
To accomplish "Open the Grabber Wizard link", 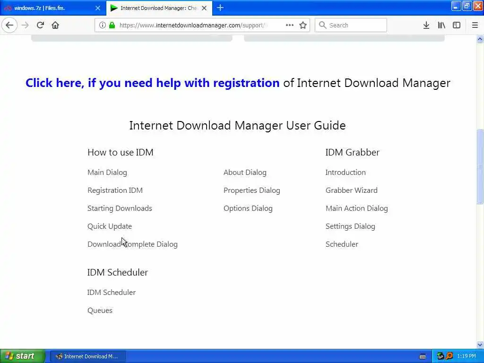I will coord(352,190).
